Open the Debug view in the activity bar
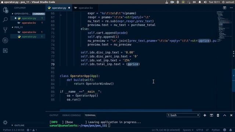The image size is (235, 132). coord(5,40)
